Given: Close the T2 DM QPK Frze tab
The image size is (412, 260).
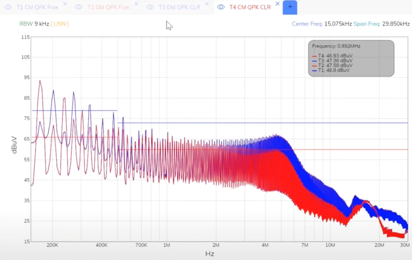Looking at the screenshot, I should (x=136, y=4).
